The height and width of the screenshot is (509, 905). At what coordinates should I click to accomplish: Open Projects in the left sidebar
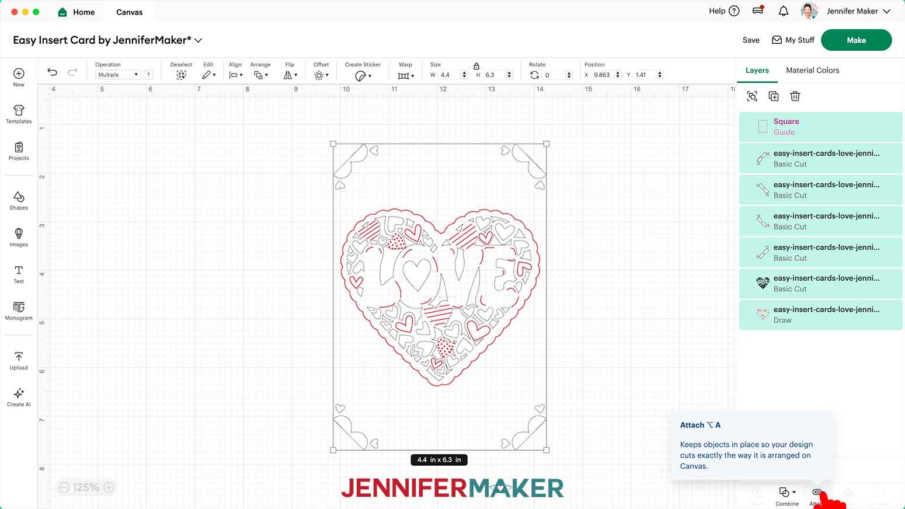19,151
